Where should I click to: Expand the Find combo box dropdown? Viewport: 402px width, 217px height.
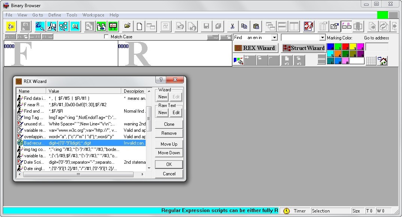pyautogui.click(x=274, y=38)
